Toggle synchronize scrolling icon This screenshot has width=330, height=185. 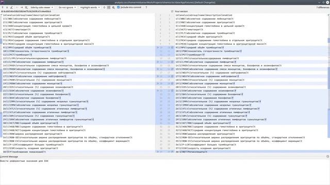pos(109,7)
